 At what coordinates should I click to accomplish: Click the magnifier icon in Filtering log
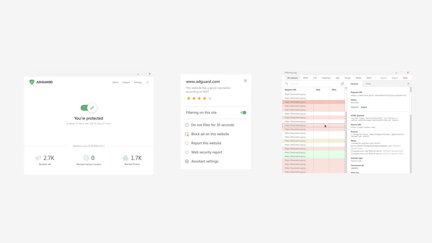point(287,84)
